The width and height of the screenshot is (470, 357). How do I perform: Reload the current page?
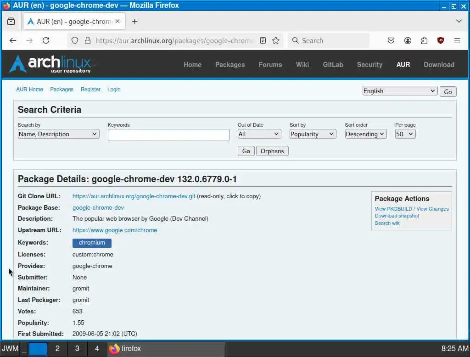(46, 40)
